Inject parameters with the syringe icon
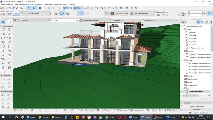 (x=17, y=8)
